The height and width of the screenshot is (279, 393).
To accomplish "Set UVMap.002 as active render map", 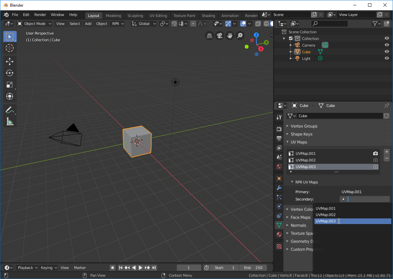I will tap(375, 160).
